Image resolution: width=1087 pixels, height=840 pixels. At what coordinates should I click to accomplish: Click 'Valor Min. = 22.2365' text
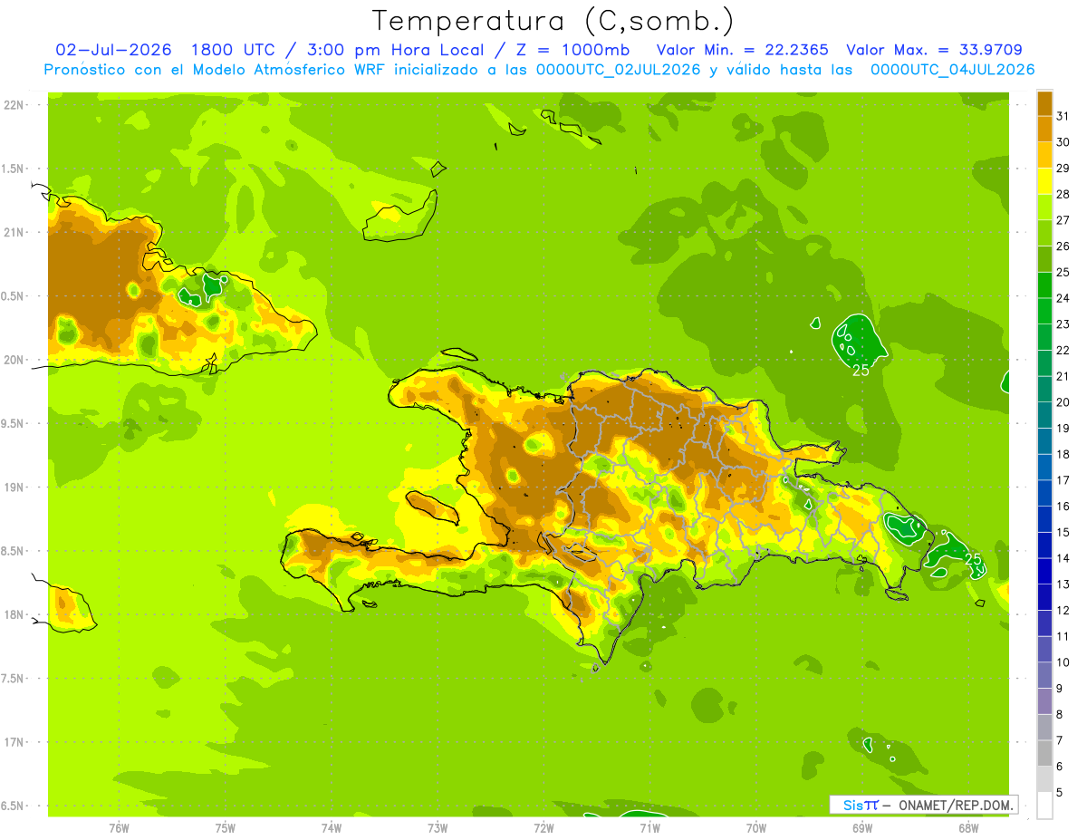(x=742, y=50)
